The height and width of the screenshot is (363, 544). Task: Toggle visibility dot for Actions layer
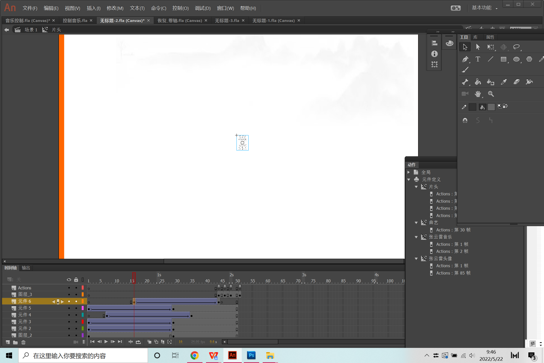click(x=69, y=288)
